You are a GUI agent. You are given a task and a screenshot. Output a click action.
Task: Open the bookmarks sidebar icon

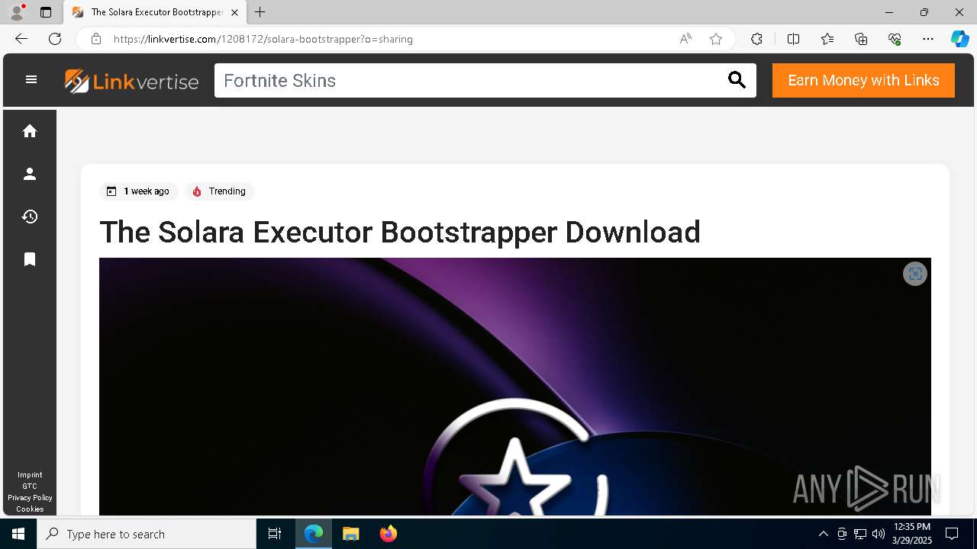30,259
